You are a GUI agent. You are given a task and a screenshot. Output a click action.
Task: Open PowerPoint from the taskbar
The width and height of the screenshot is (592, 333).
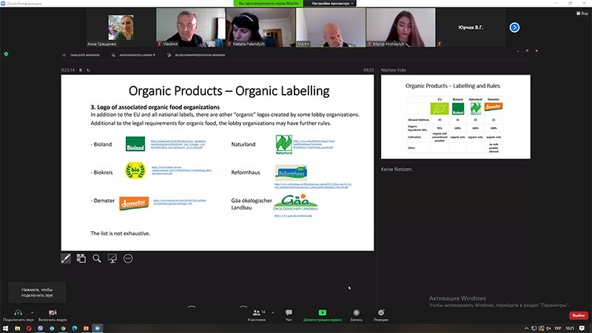click(86, 329)
